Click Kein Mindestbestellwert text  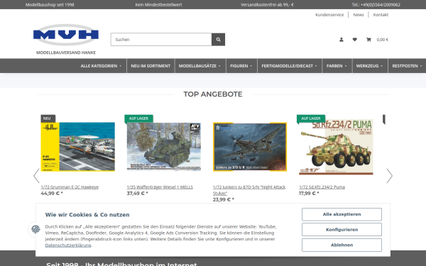coord(158,5)
